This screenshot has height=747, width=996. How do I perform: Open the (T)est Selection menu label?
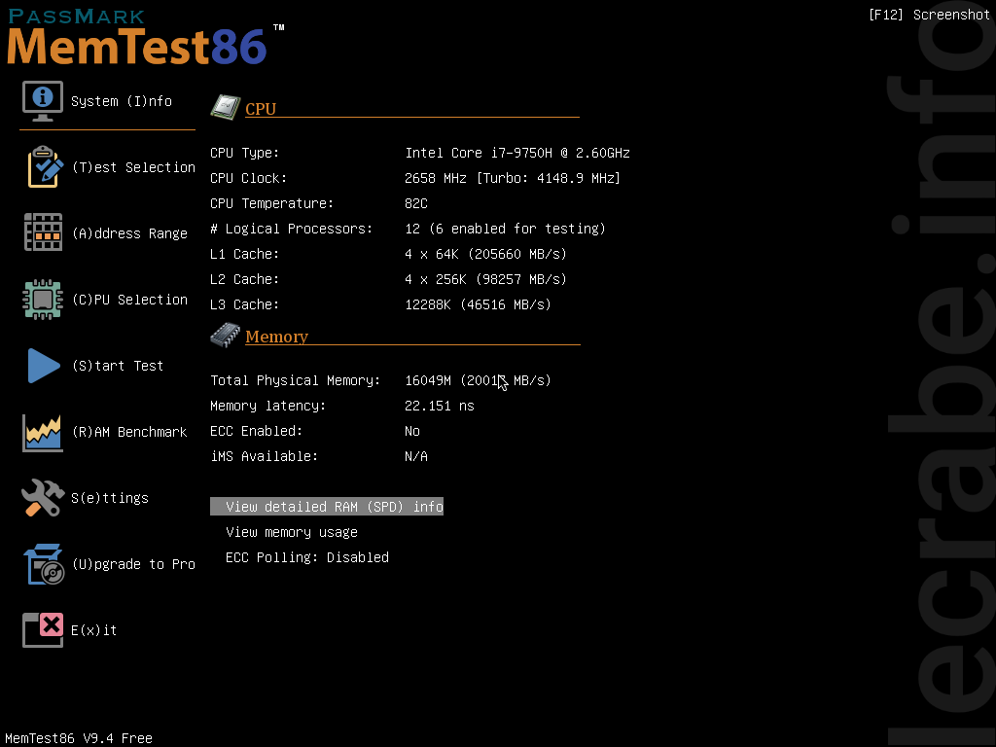133,167
